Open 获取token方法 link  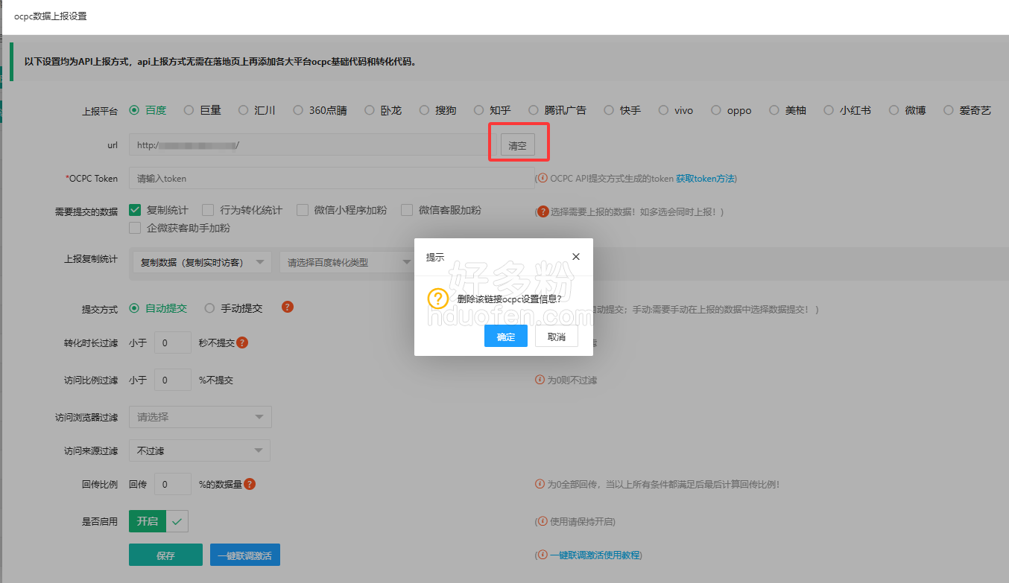tap(705, 179)
